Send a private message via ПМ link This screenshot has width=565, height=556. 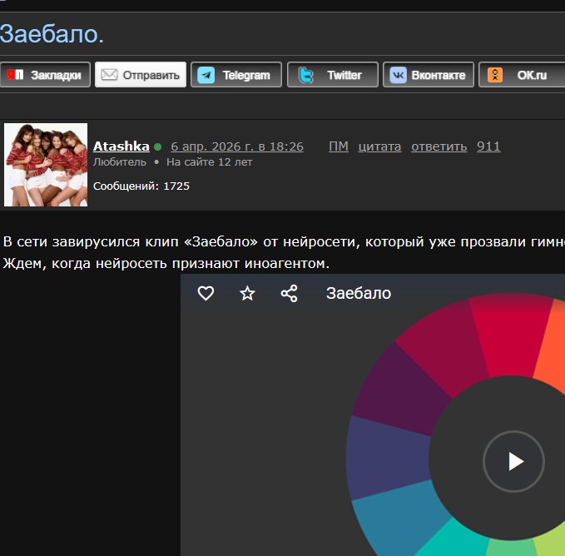pos(339,146)
